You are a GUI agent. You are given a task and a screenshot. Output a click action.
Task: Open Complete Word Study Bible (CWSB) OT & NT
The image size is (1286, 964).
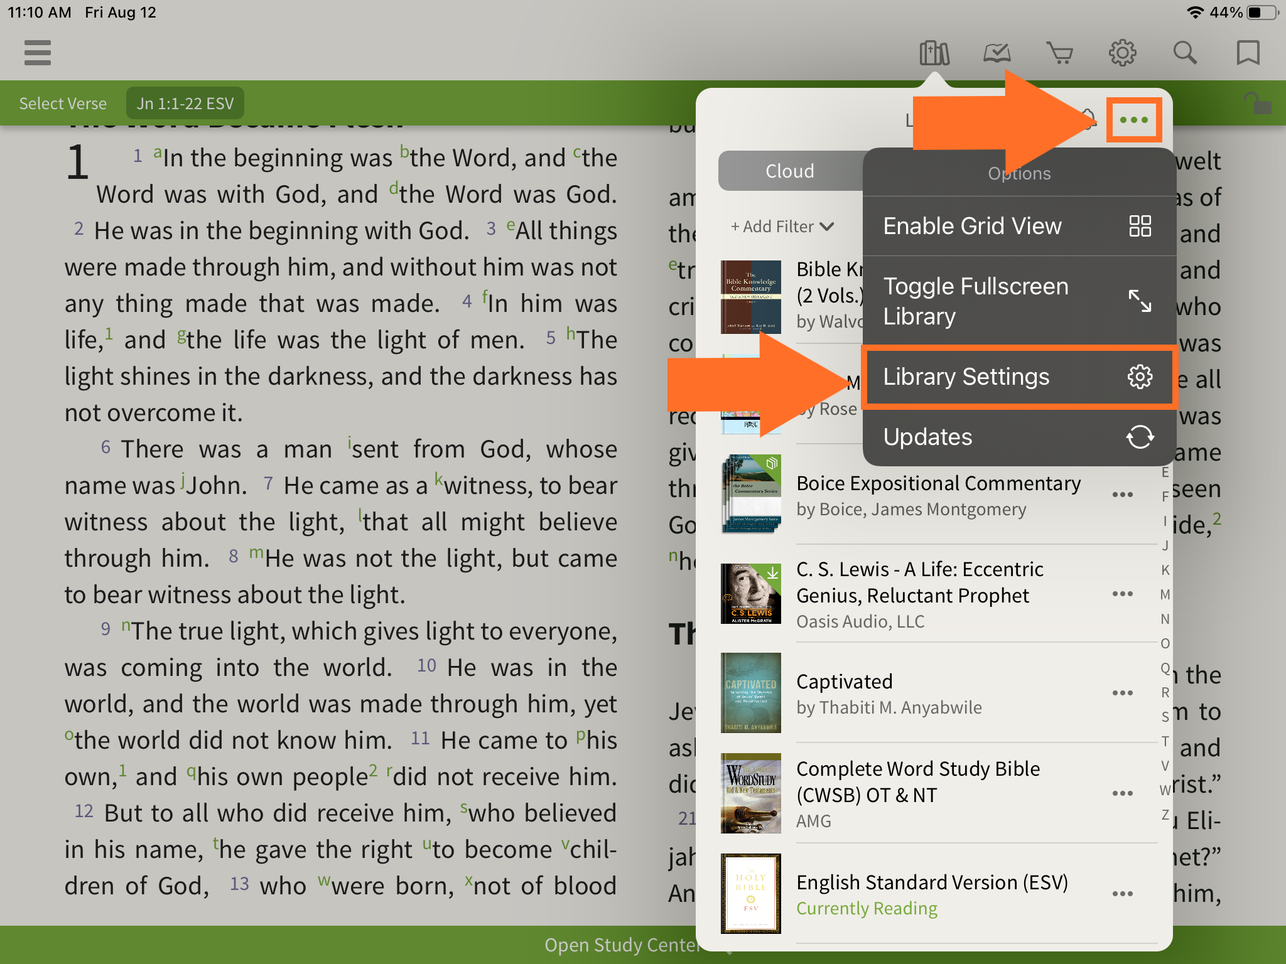pos(918,781)
